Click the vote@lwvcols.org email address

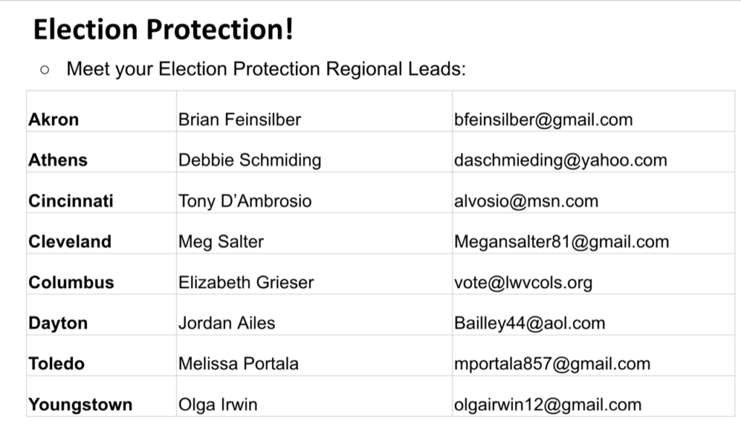coord(523,282)
